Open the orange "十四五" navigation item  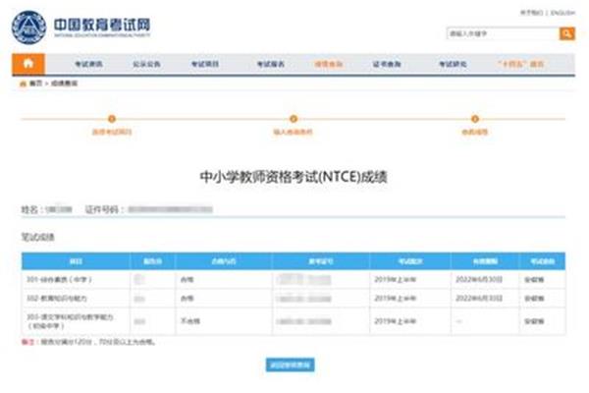pyautogui.click(x=520, y=64)
